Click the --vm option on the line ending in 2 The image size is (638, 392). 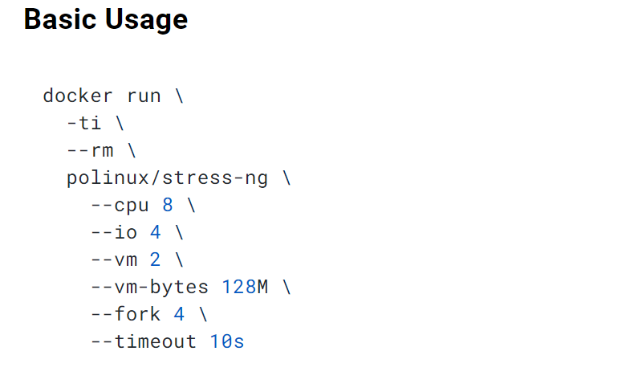(x=114, y=260)
